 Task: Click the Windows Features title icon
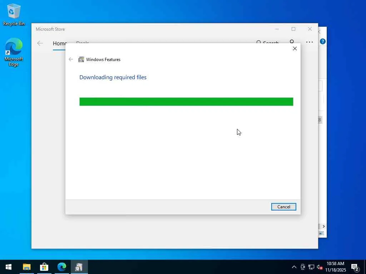(x=81, y=60)
